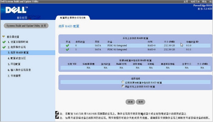Click PERC 6/i Integrated in the virtual disk 1 row
213x122 pixels.
point(117,49)
